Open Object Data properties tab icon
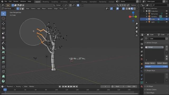The height and width of the screenshot is (95, 169). [x=142, y=83]
